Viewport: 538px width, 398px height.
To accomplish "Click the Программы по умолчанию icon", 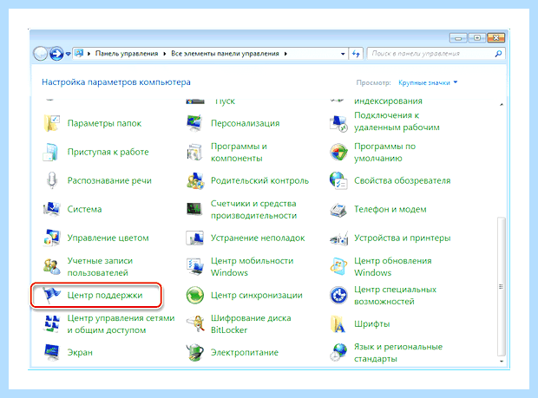I will point(338,152).
